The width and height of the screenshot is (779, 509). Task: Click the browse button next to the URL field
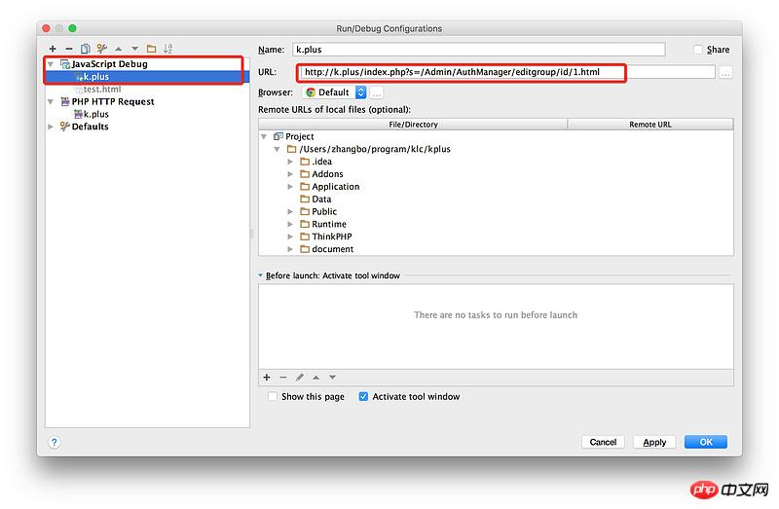tap(725, 72)
